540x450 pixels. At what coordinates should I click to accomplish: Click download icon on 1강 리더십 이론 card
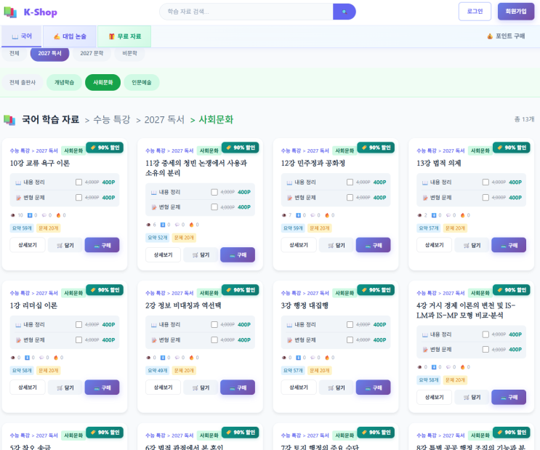point(28,358)
